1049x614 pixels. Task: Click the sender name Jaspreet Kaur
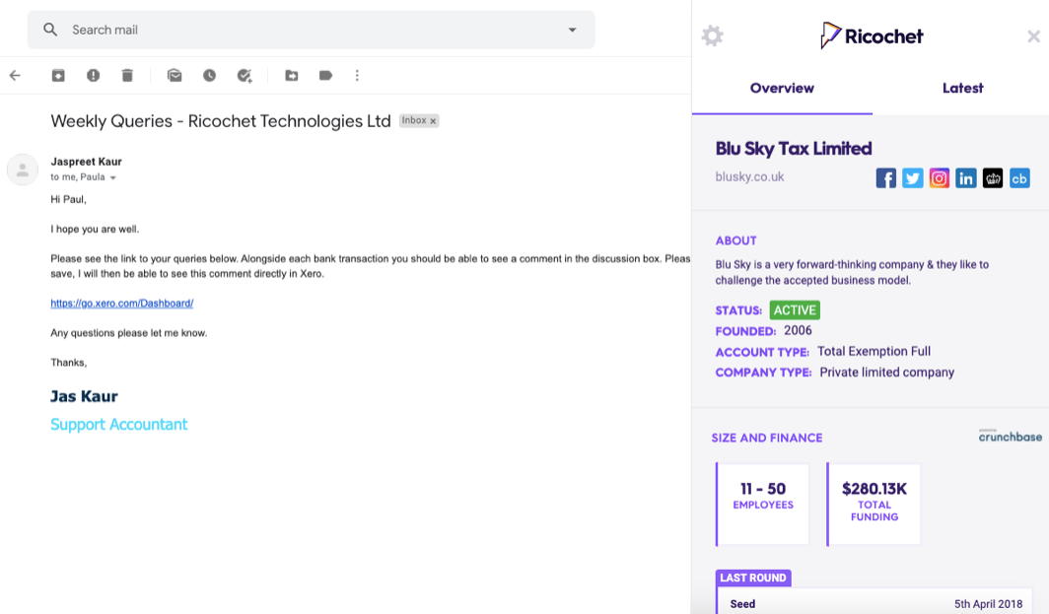[x=87, y=162]
